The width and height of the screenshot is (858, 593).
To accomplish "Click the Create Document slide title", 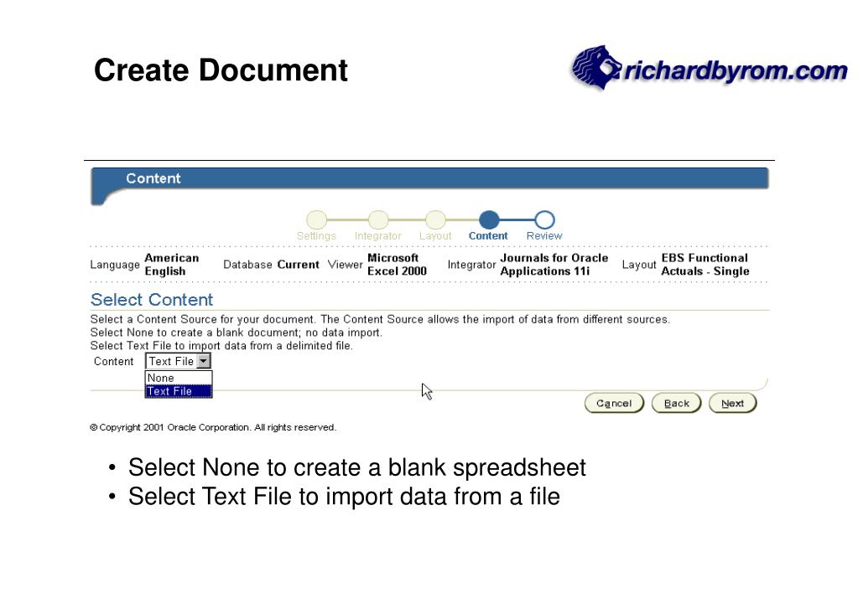I will (221, 70).
